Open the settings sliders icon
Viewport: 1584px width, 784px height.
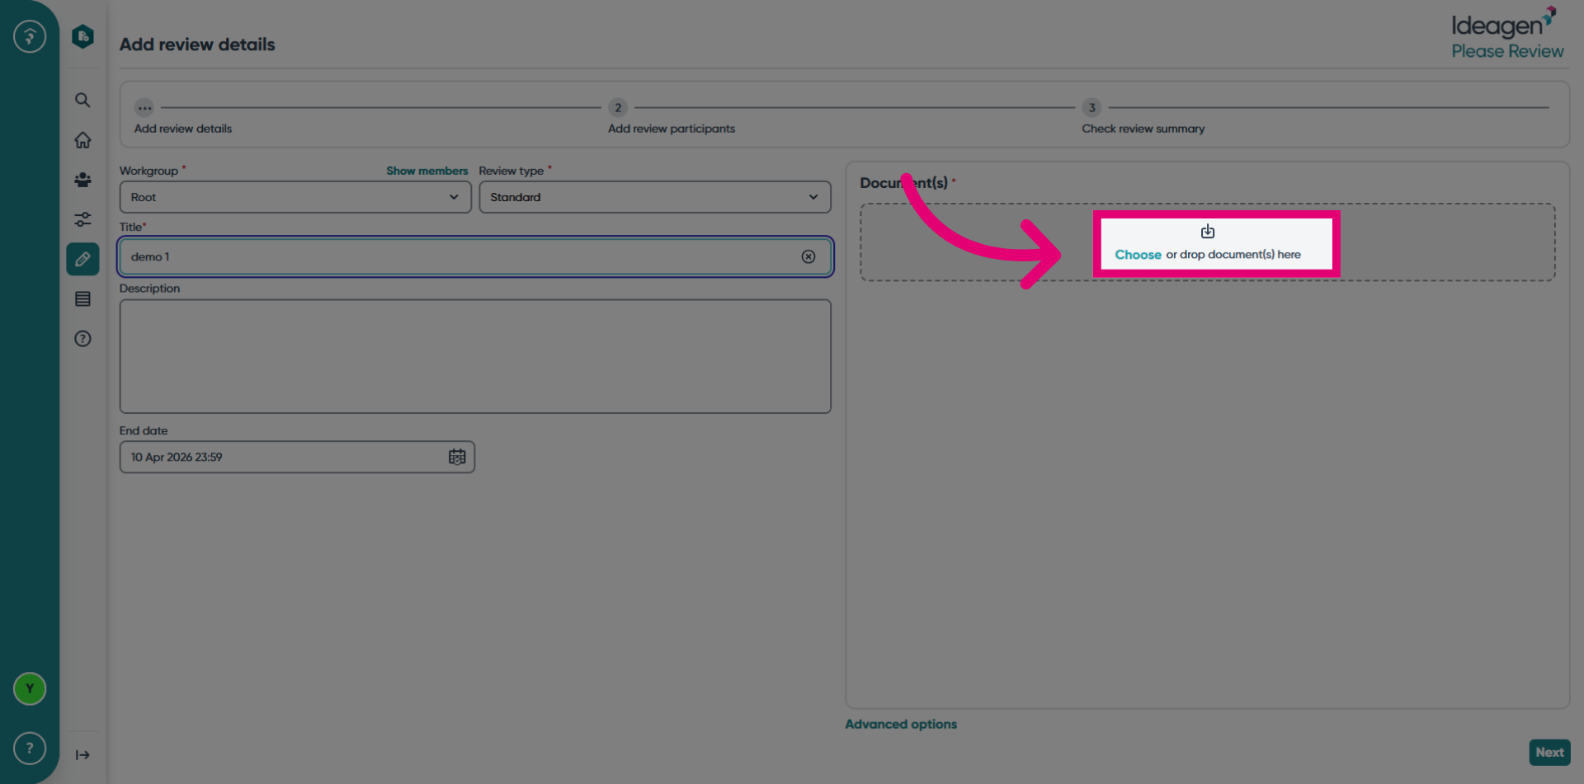pyautogui.click(x=82, y=219)
